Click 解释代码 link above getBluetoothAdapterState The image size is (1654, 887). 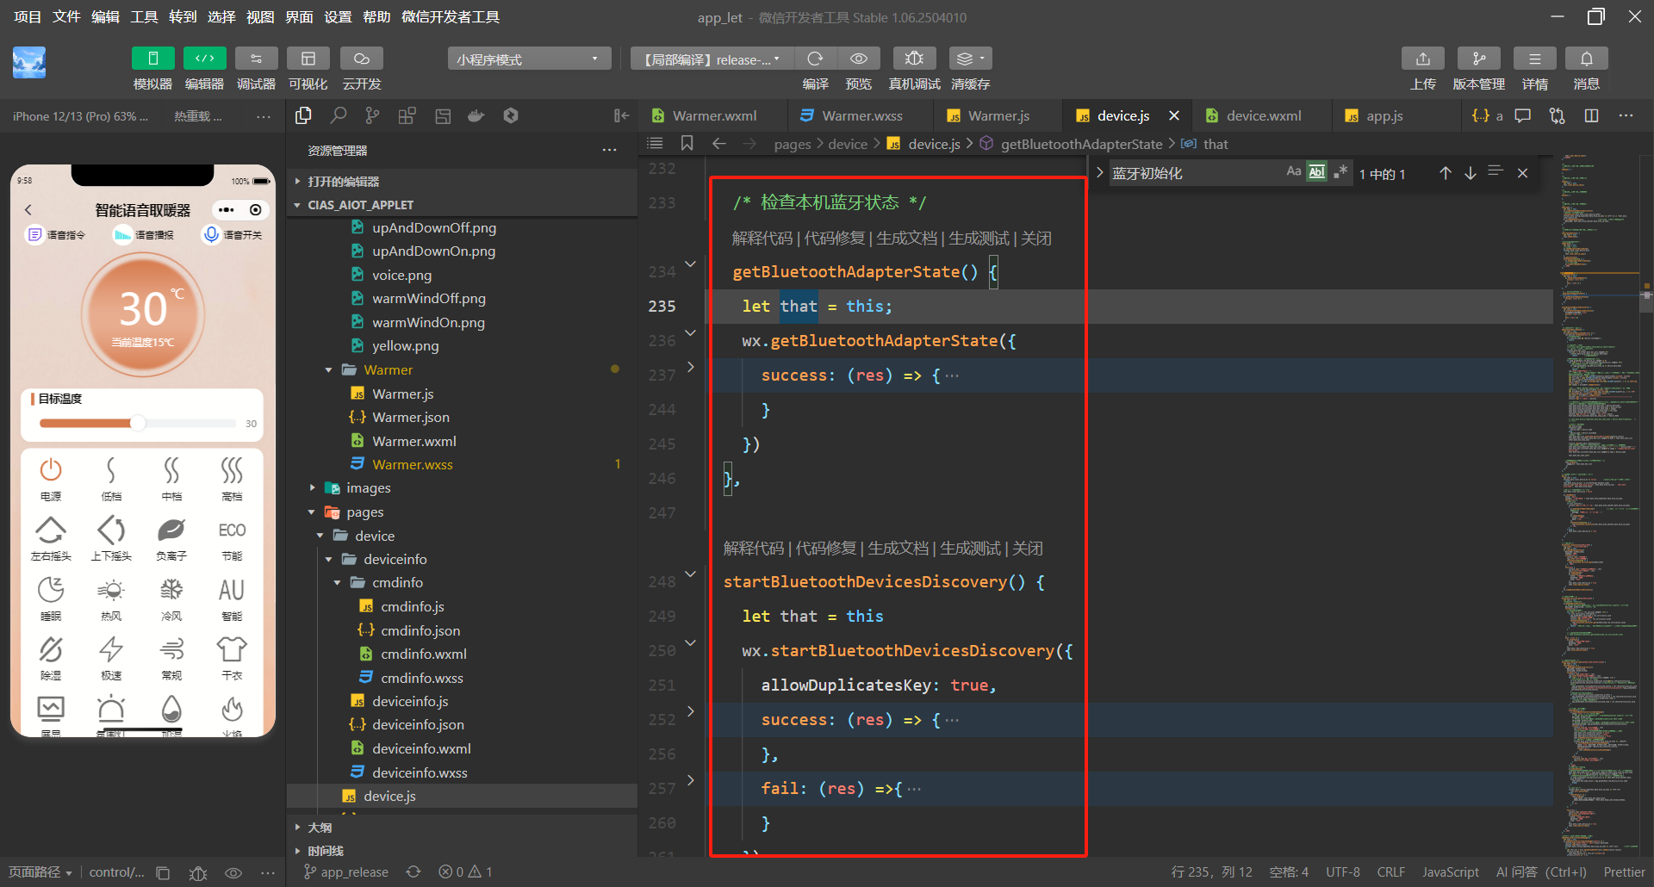point(762,239)
